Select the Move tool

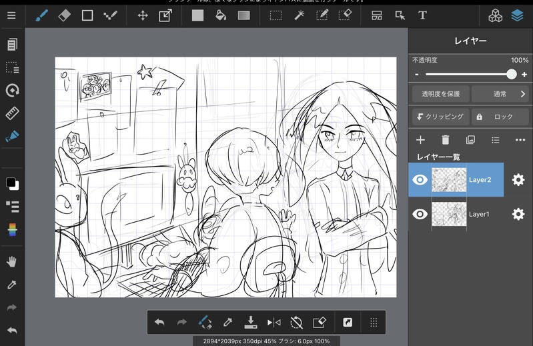tap(143, 15)
